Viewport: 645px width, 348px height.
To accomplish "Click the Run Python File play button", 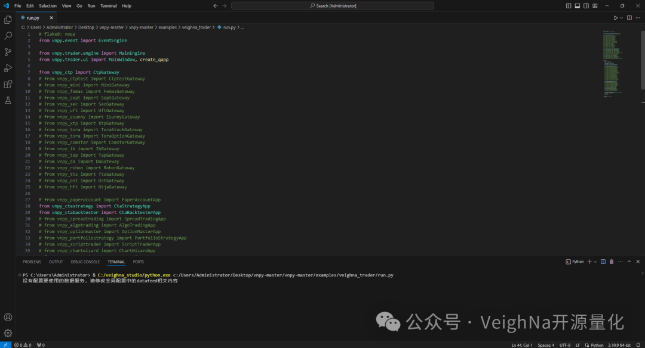I will pos(616,18).
